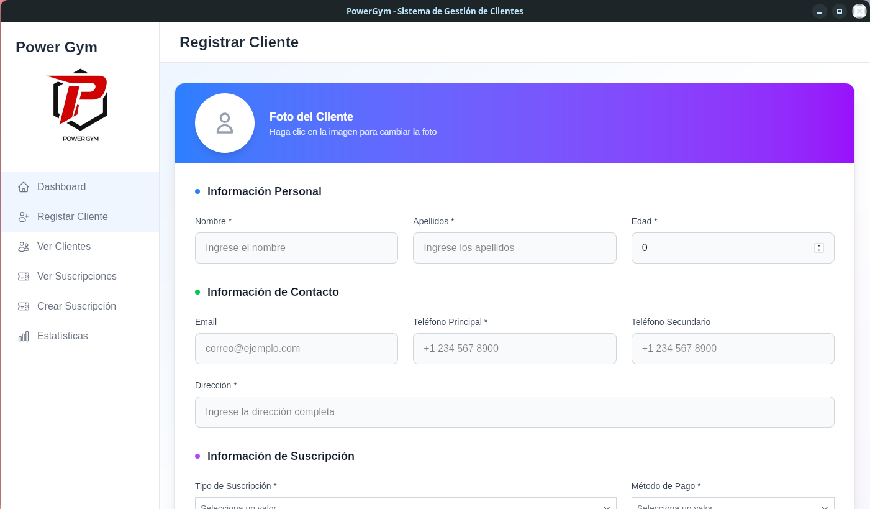Image resolution: width=870 pixels, height=509 pixels.
Task: Click inside the Edad number field
Action: (x=733, y=248)
